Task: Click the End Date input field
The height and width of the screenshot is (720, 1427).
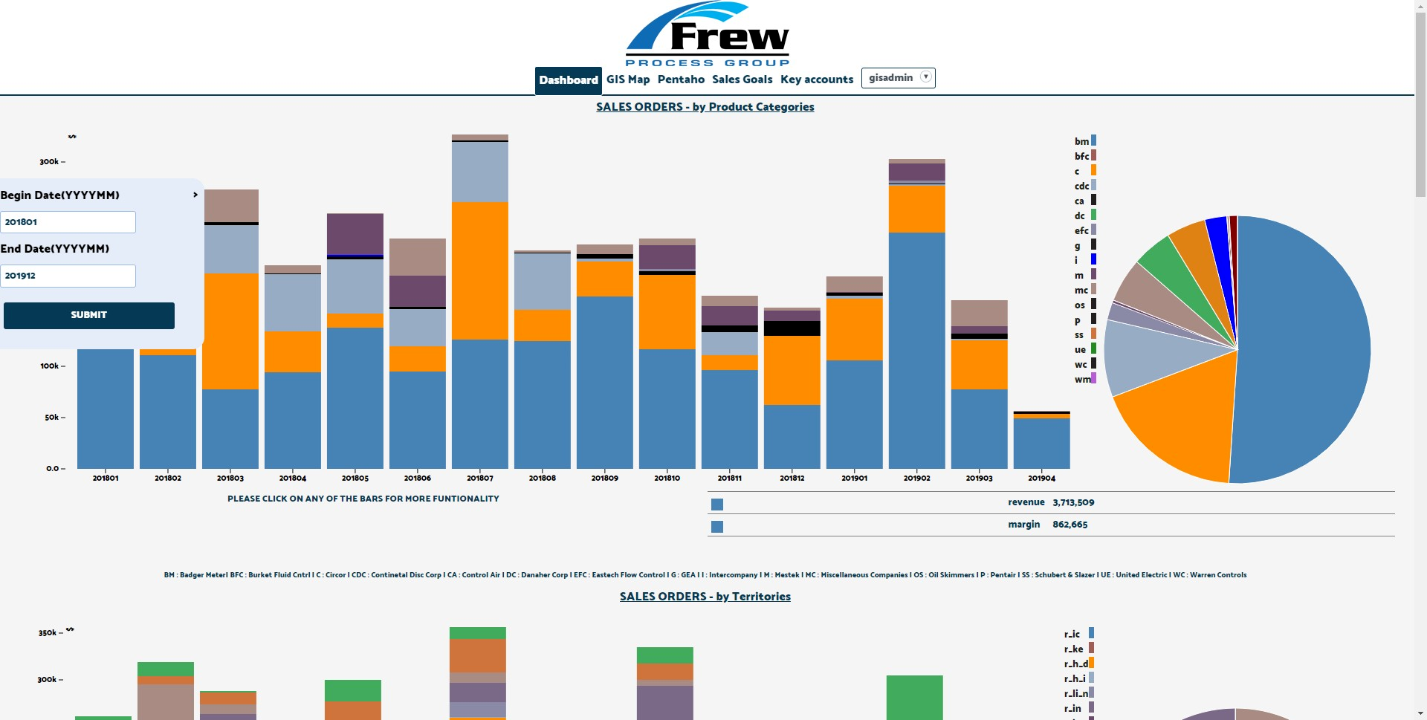Action: [68, 276]
